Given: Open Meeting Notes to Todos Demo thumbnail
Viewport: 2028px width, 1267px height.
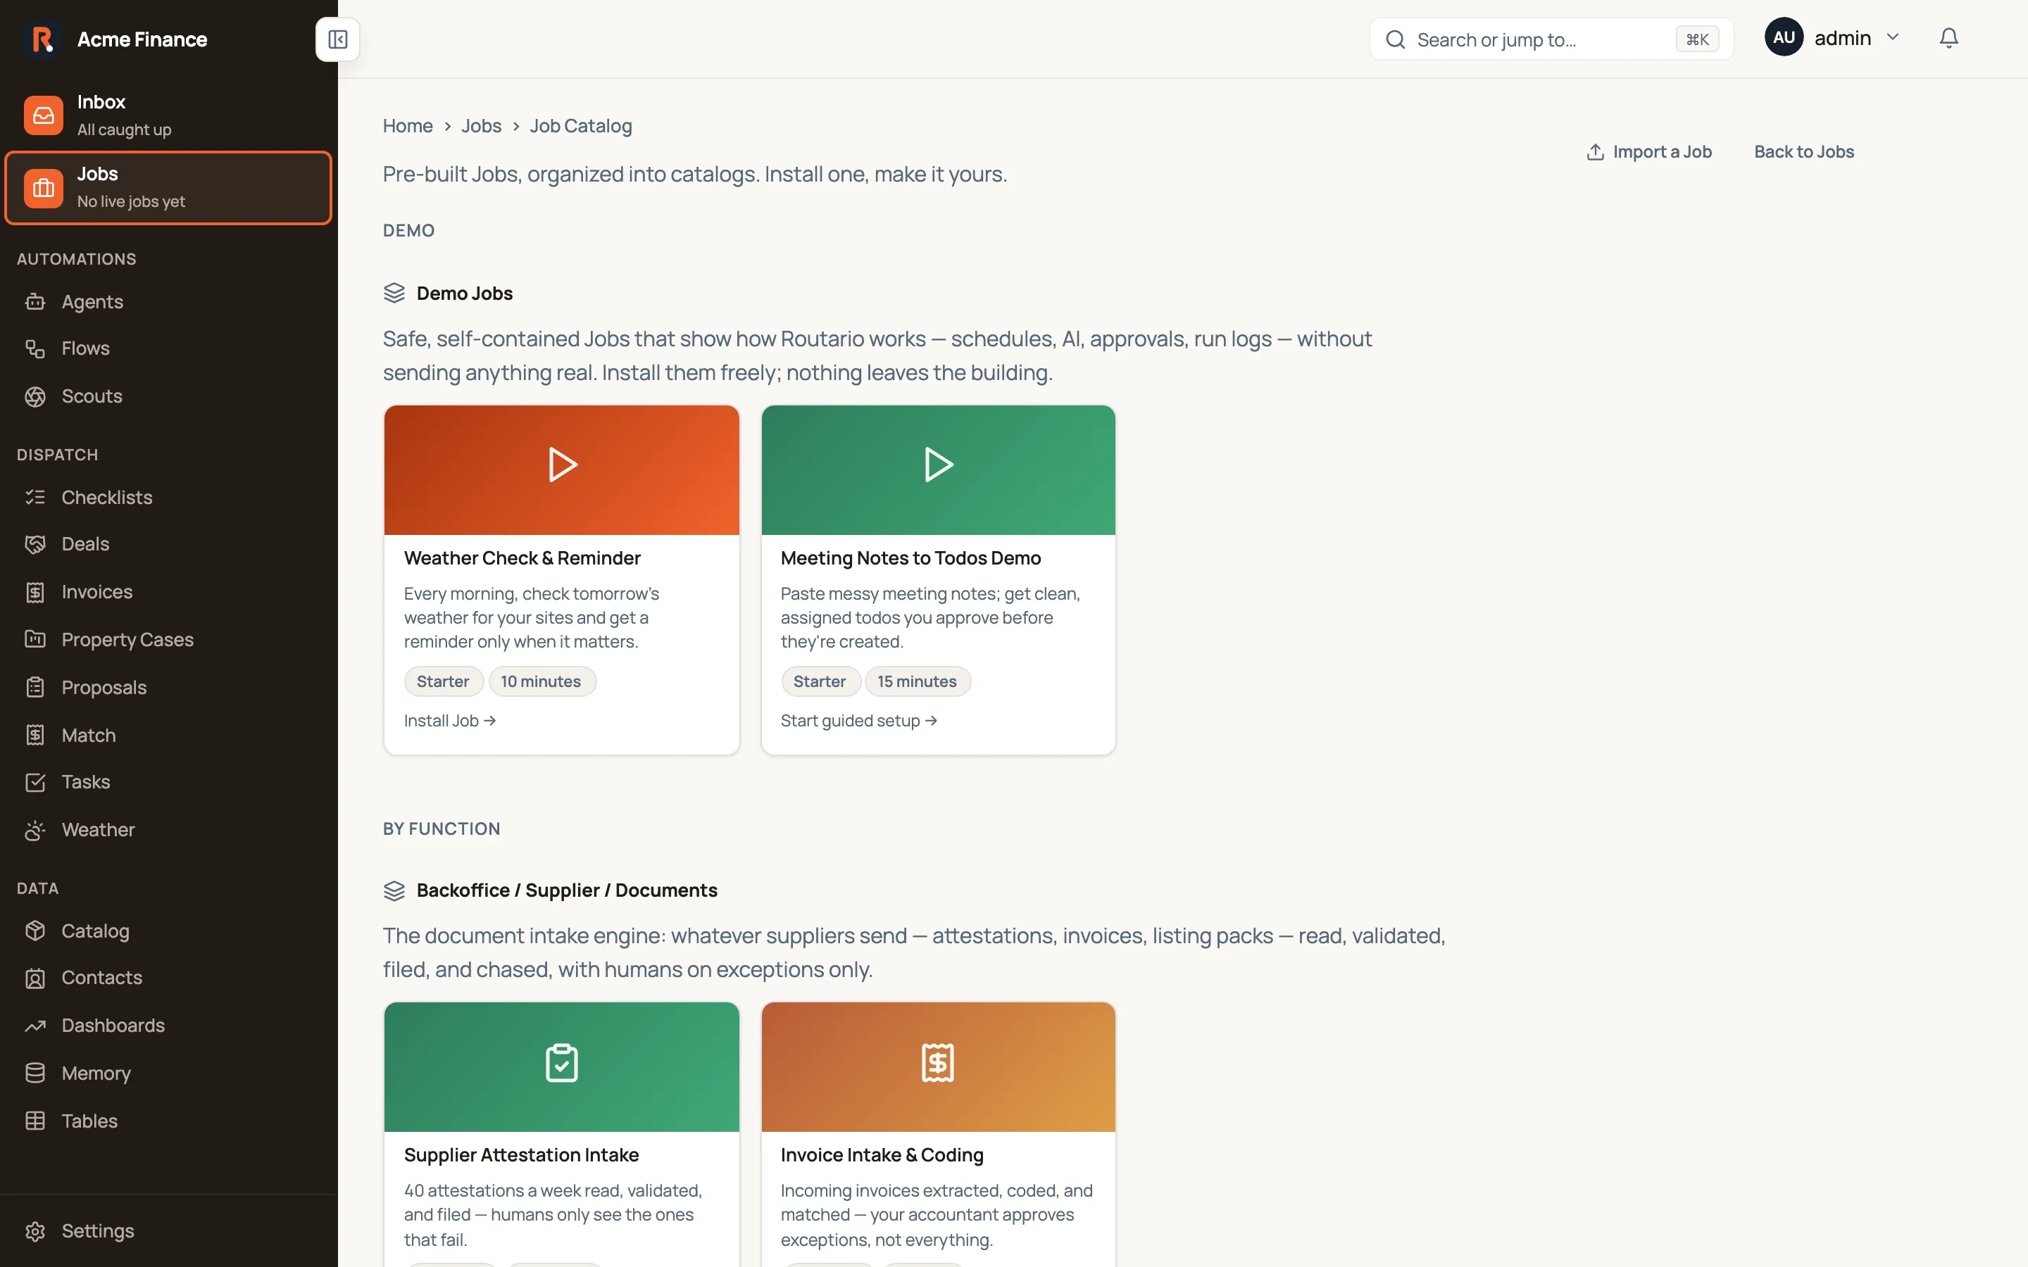Looking at the screenshot, I should tap(939, 470).
